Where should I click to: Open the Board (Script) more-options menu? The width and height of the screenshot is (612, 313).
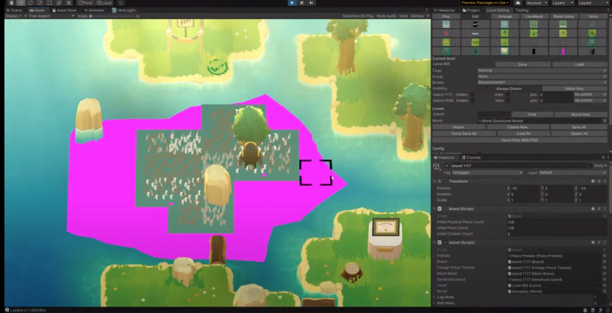coord(605,209)
